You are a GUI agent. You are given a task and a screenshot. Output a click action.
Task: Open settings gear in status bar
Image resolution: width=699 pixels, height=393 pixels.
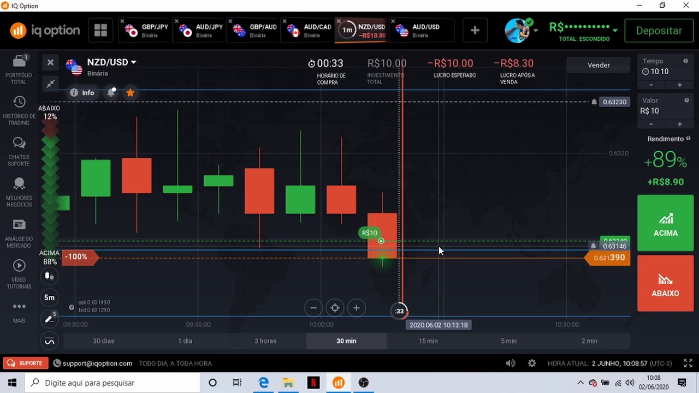(532, 364)
